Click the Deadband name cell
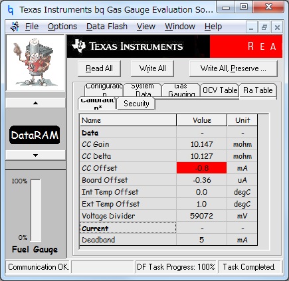 click(x=128, y=240)
